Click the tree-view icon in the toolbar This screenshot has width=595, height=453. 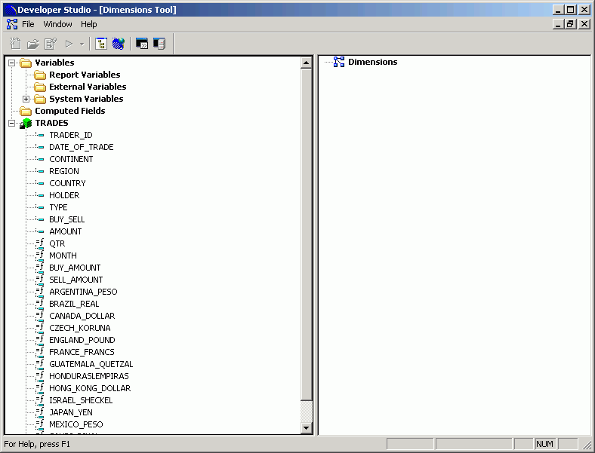101,44
